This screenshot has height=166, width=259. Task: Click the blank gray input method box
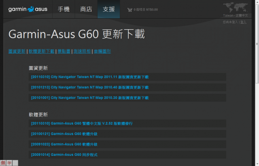pyautogui.click(x=15, y=163)
